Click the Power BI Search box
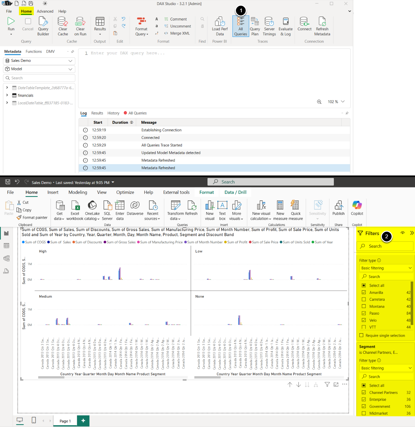 click(270, 182)
